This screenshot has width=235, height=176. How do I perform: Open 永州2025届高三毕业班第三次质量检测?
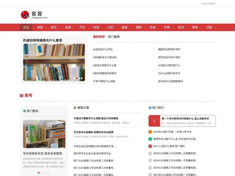click(x=176, y=168)
